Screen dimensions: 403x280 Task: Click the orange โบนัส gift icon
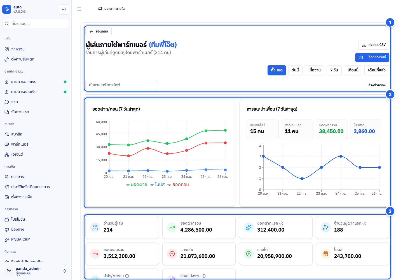[x=326, y=254]
